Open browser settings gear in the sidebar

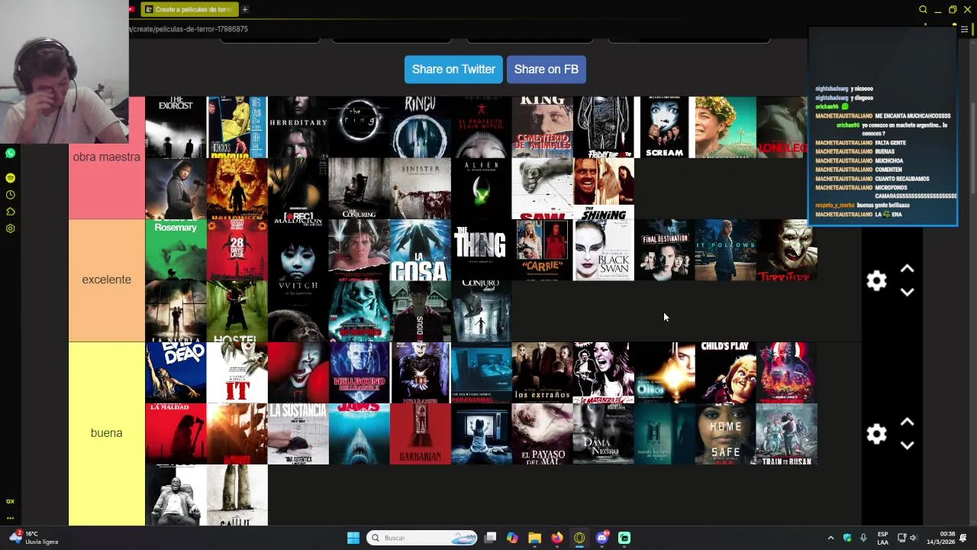[10, 228]
